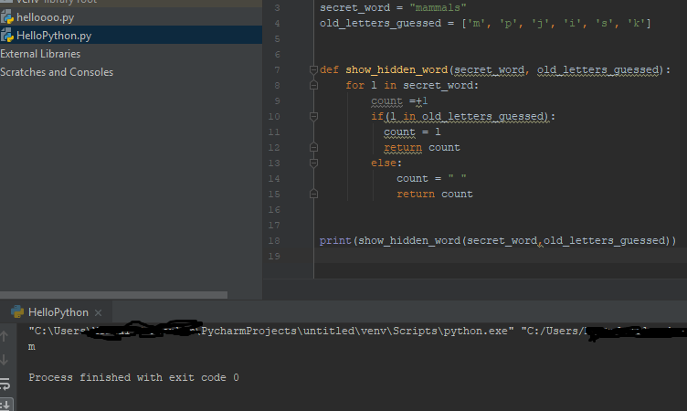Click scroll-to-end icon in run console
The height and width of the screenshot is (411, 687).
click(x=5, y=404)
